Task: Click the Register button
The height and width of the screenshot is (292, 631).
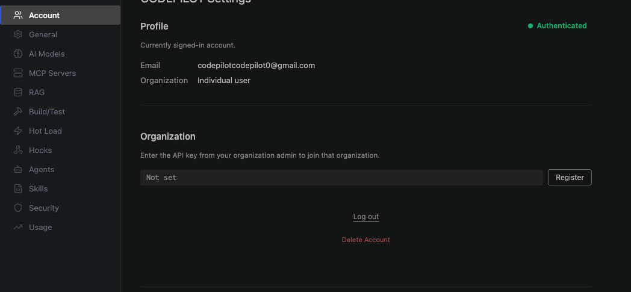Action: (x=570, y=178)
